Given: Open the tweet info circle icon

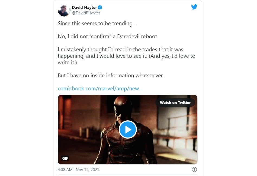Looking at the screenshot, I should point(194,169).
